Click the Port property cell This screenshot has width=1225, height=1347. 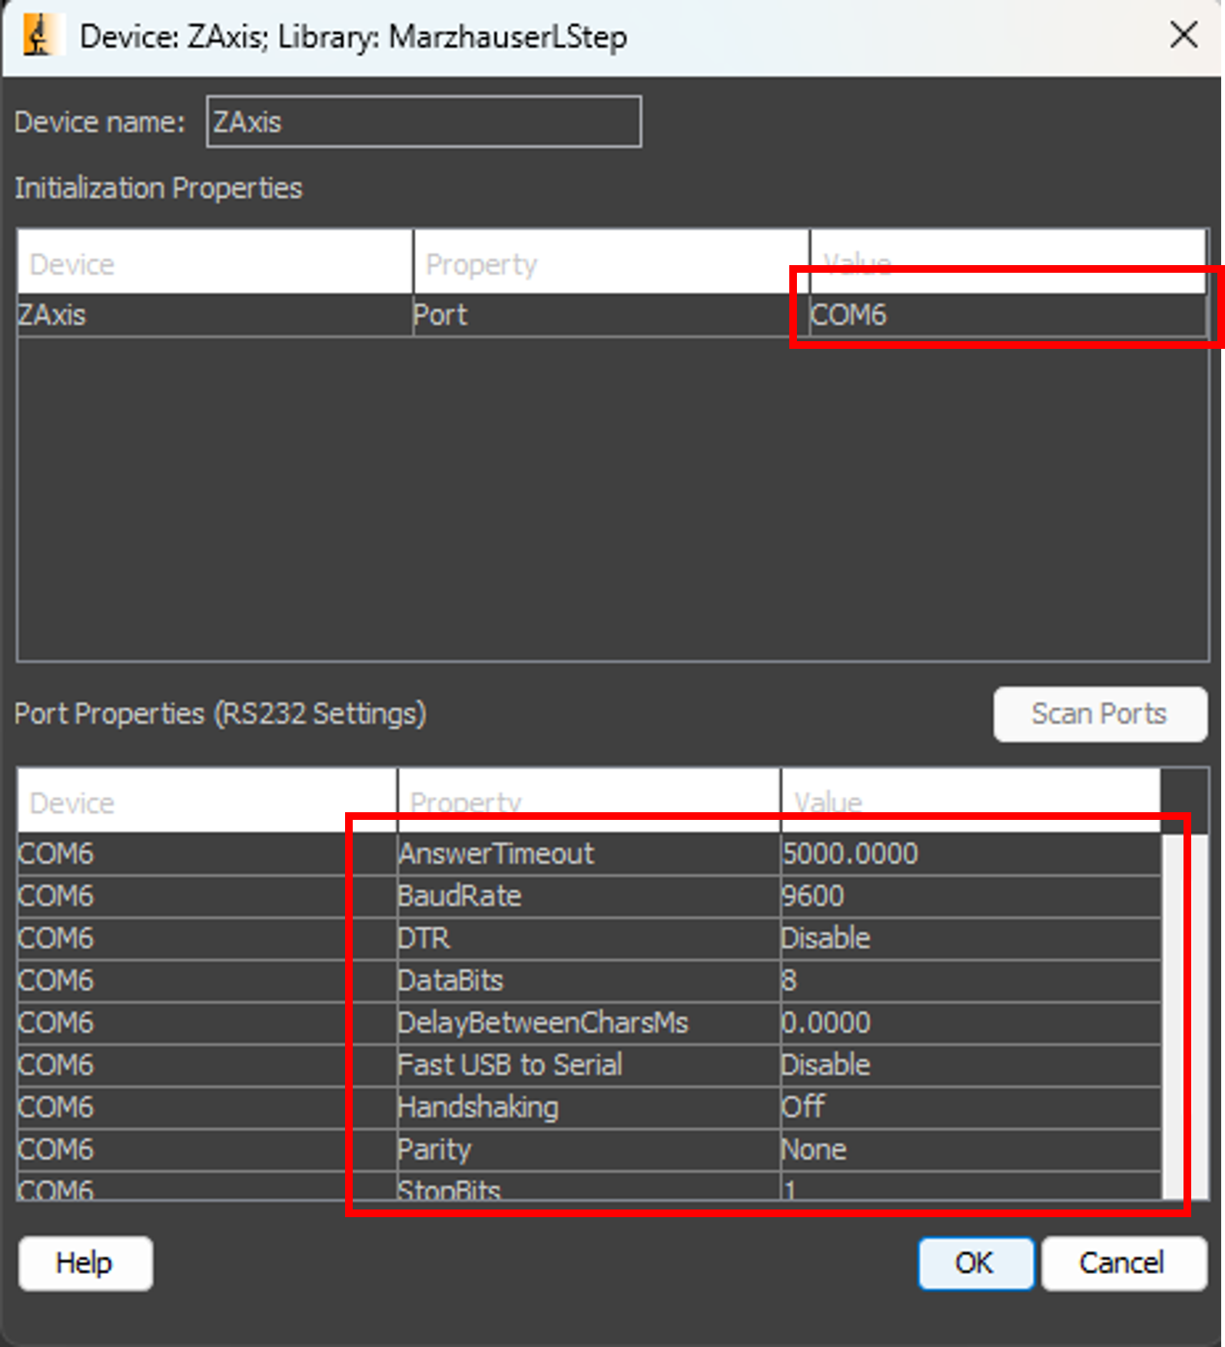[x=611, y=315]
